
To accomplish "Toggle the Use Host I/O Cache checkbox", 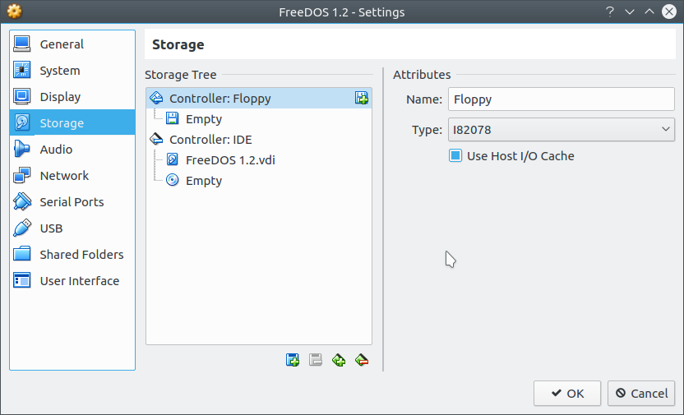I will (x=455, y=155).
